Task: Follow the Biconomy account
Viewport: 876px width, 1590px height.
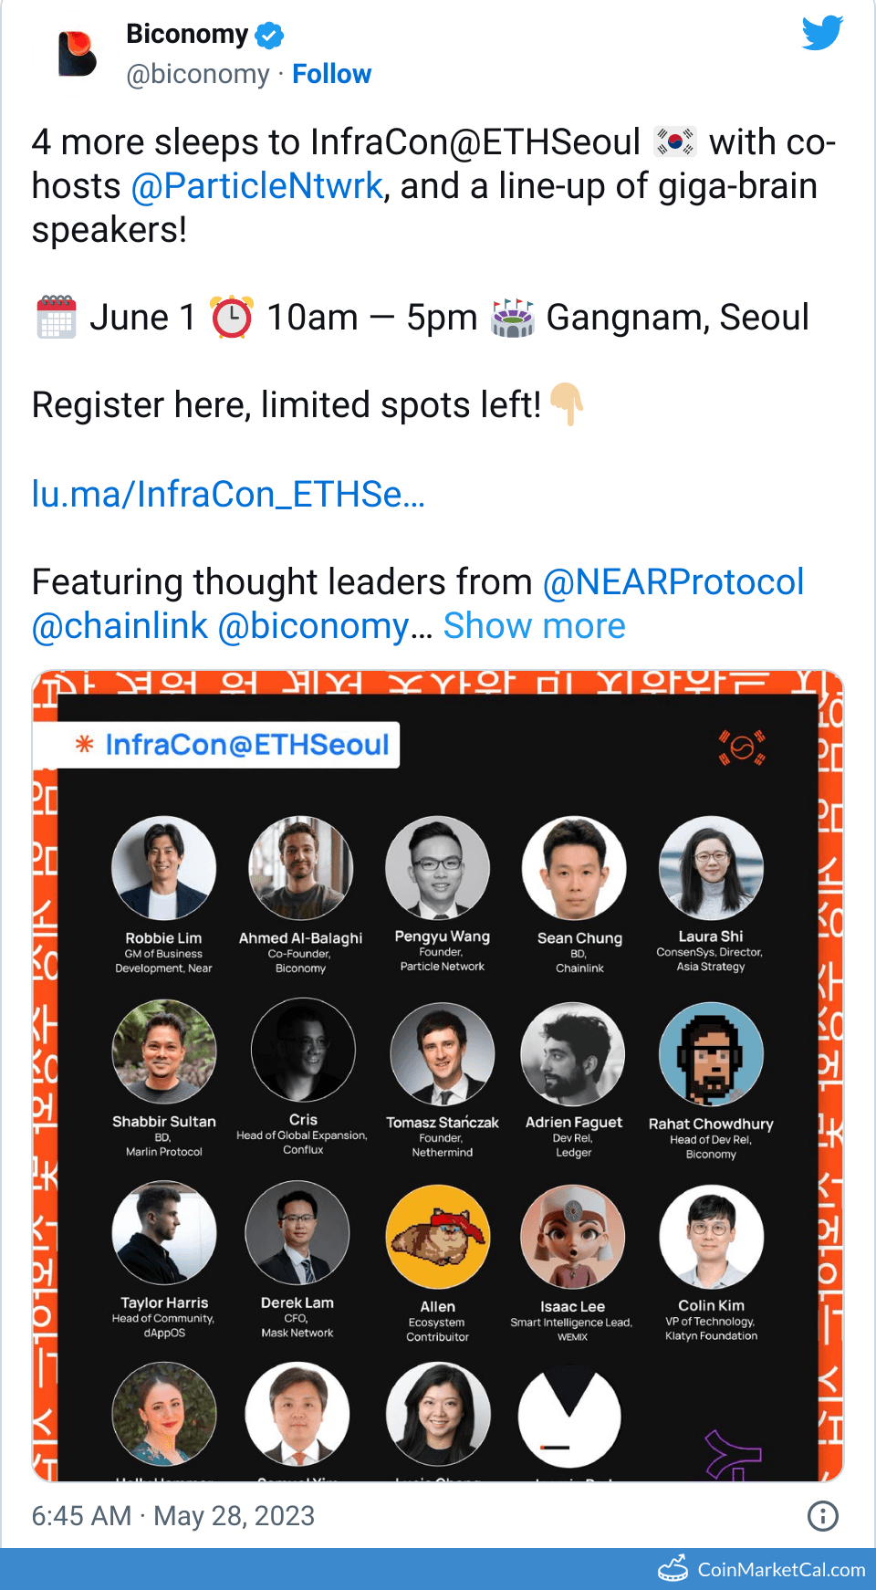Action: (331, 74)
